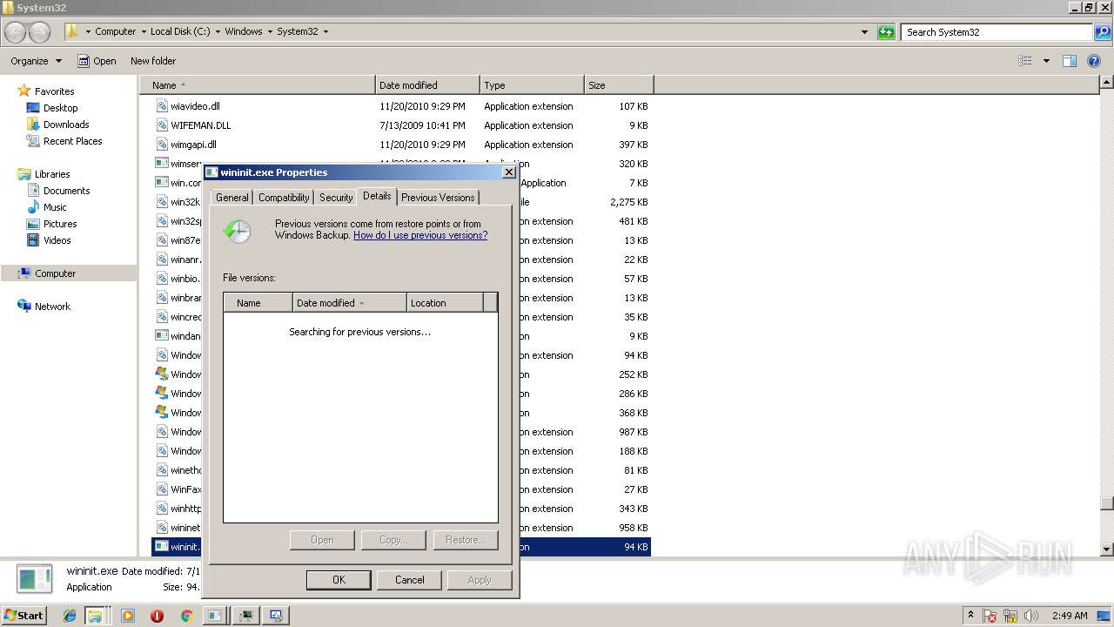
Task: Select the Libraries group in sidebar
Action: 44,174
